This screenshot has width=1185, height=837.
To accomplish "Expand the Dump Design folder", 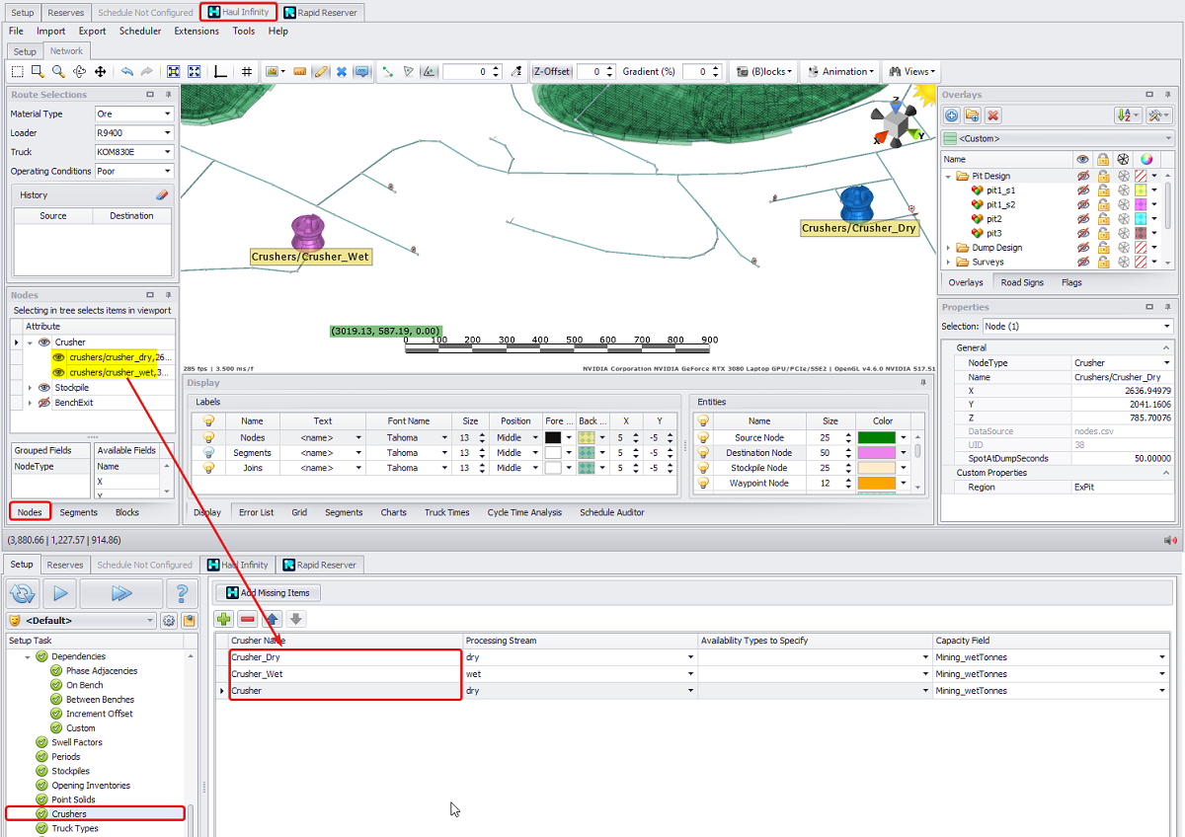I will [x=949, y=248].
